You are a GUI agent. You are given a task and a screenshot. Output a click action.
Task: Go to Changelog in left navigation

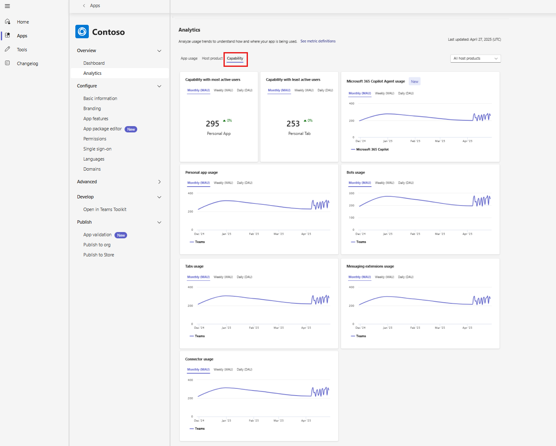pos(27,63)
